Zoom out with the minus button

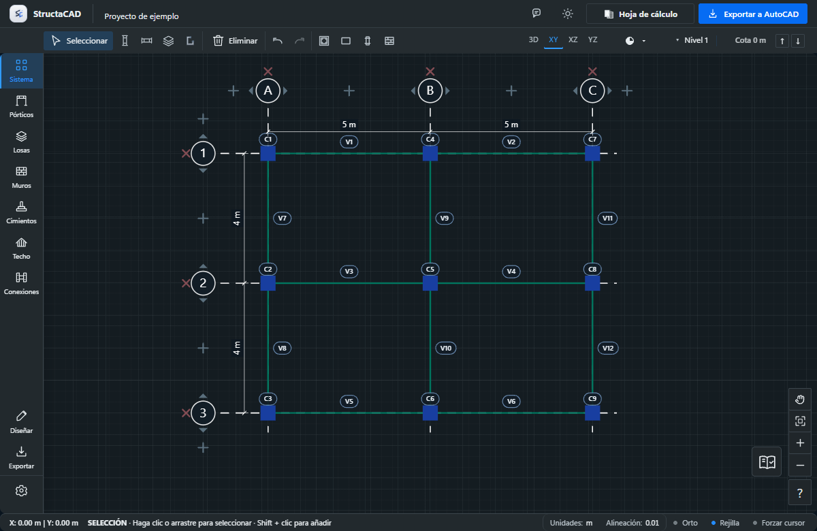(x=800, y=465)
